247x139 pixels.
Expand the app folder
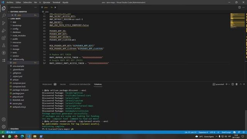point(23,22)
